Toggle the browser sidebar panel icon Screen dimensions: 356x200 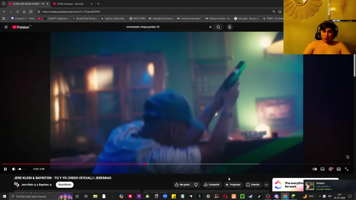click(x=31, y=12)
